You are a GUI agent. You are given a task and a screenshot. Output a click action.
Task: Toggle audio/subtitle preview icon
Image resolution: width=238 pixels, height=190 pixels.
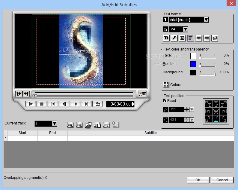tap(142, 93)
